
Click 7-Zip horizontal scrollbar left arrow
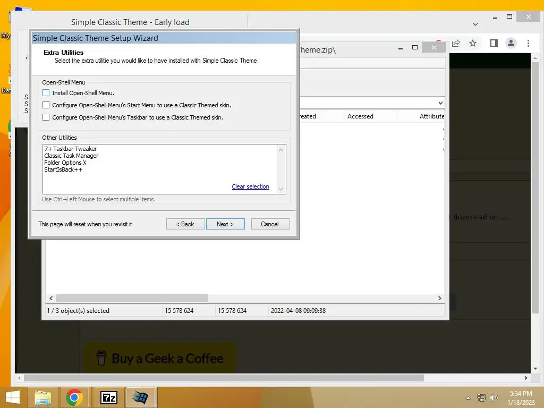pos(51,299)
